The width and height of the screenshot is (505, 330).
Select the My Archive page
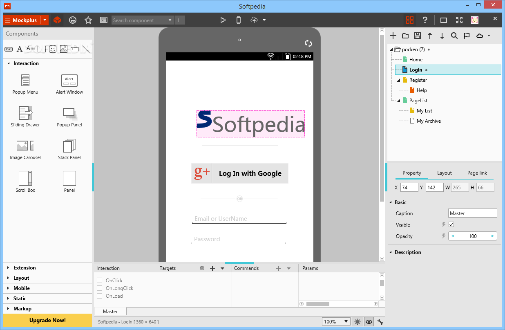click(429, 121)
